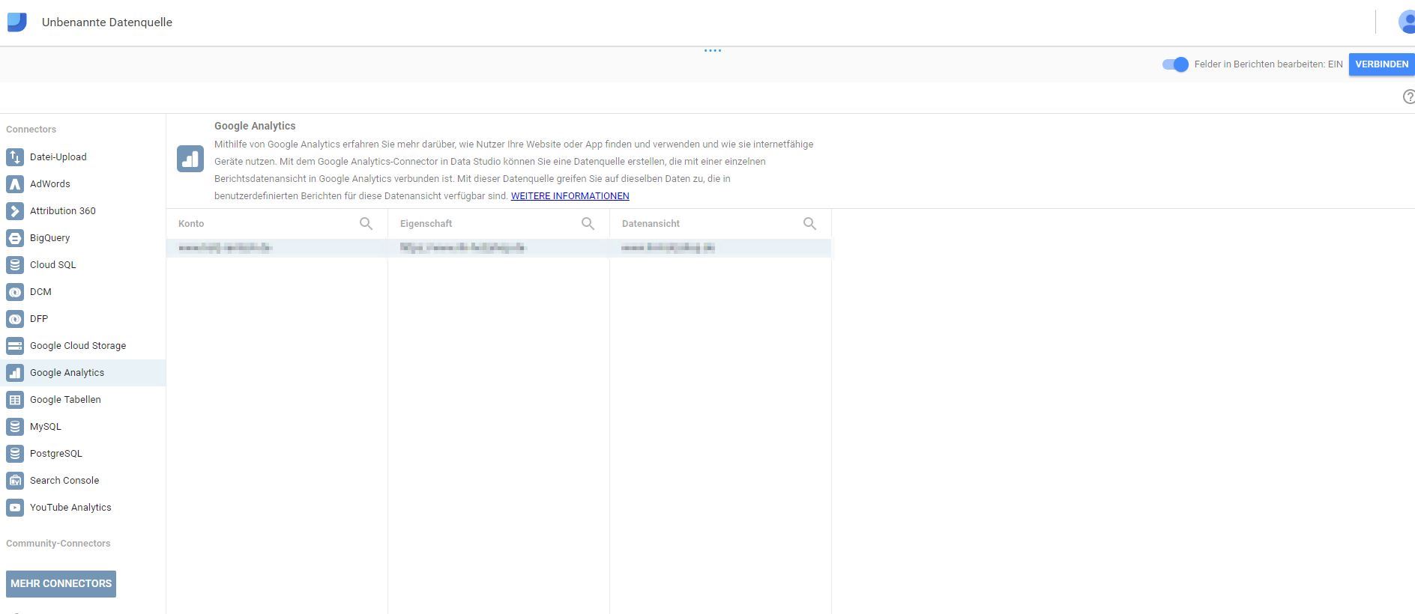The image size is (1415, 614).
Task: Click the AdWords connector icon
Action: click(15, 184)
